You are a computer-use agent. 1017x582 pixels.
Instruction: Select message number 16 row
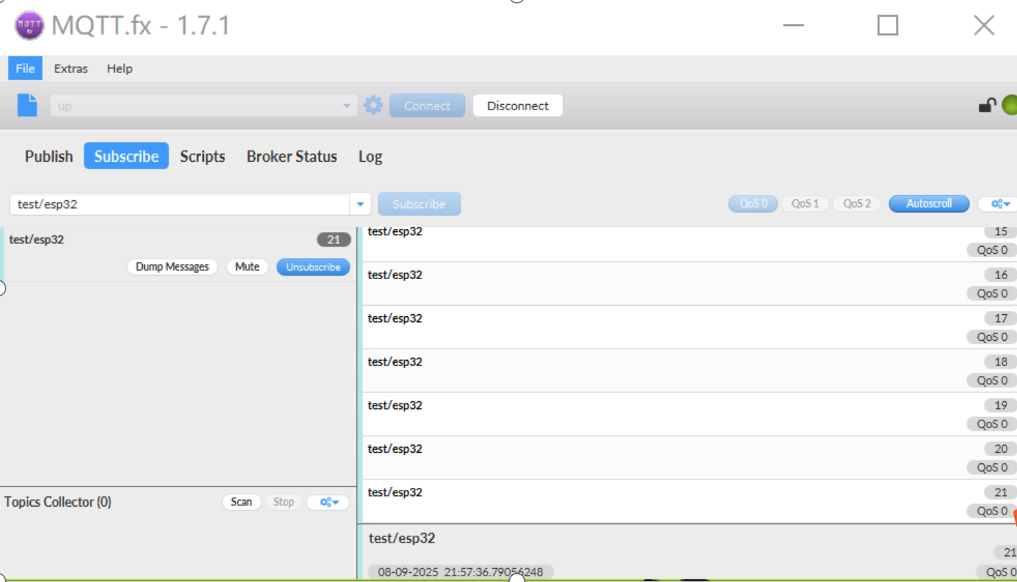pyautogui.click(x=689, y=284)
